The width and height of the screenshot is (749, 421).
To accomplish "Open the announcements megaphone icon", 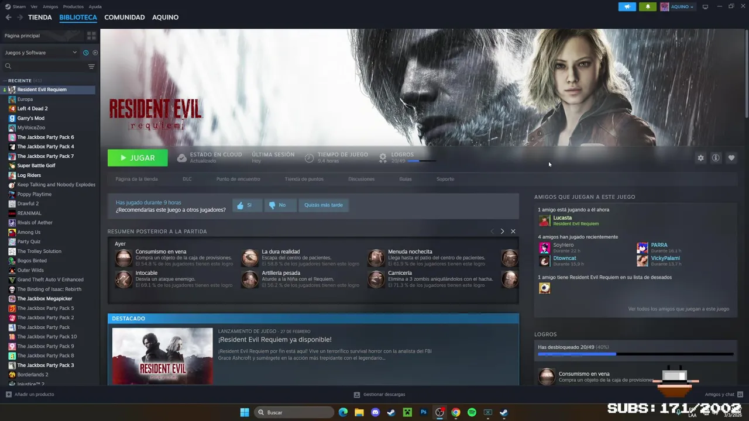I will click(627, 6).
